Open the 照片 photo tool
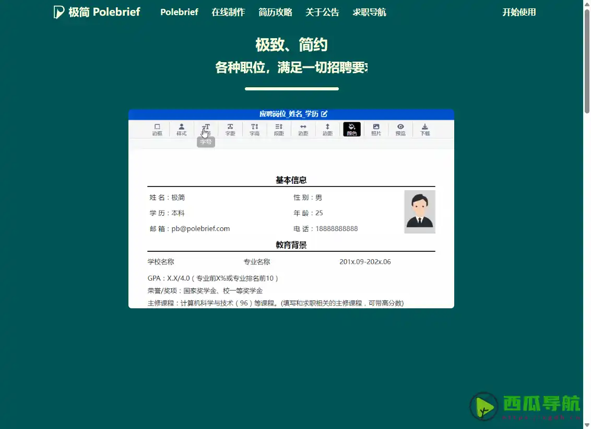Screen dimensions: 591x429 point(376,129)
